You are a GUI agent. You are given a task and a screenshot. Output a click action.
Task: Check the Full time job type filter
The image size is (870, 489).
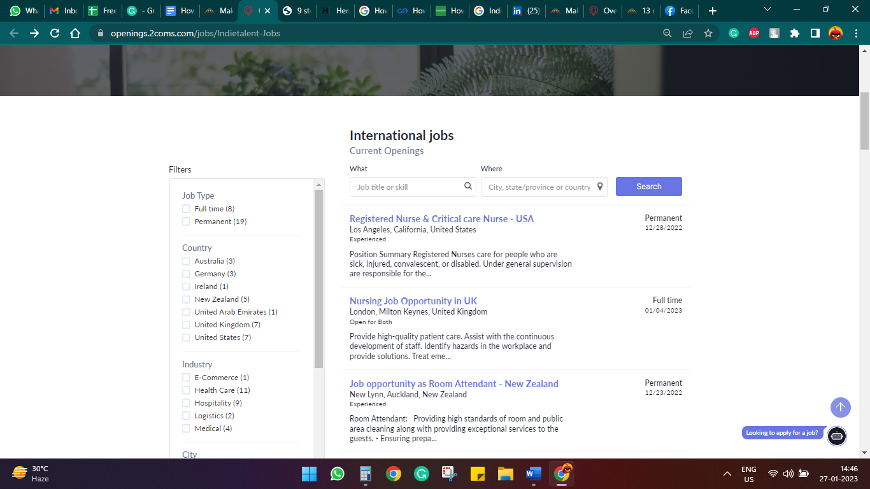coord(187,209)
